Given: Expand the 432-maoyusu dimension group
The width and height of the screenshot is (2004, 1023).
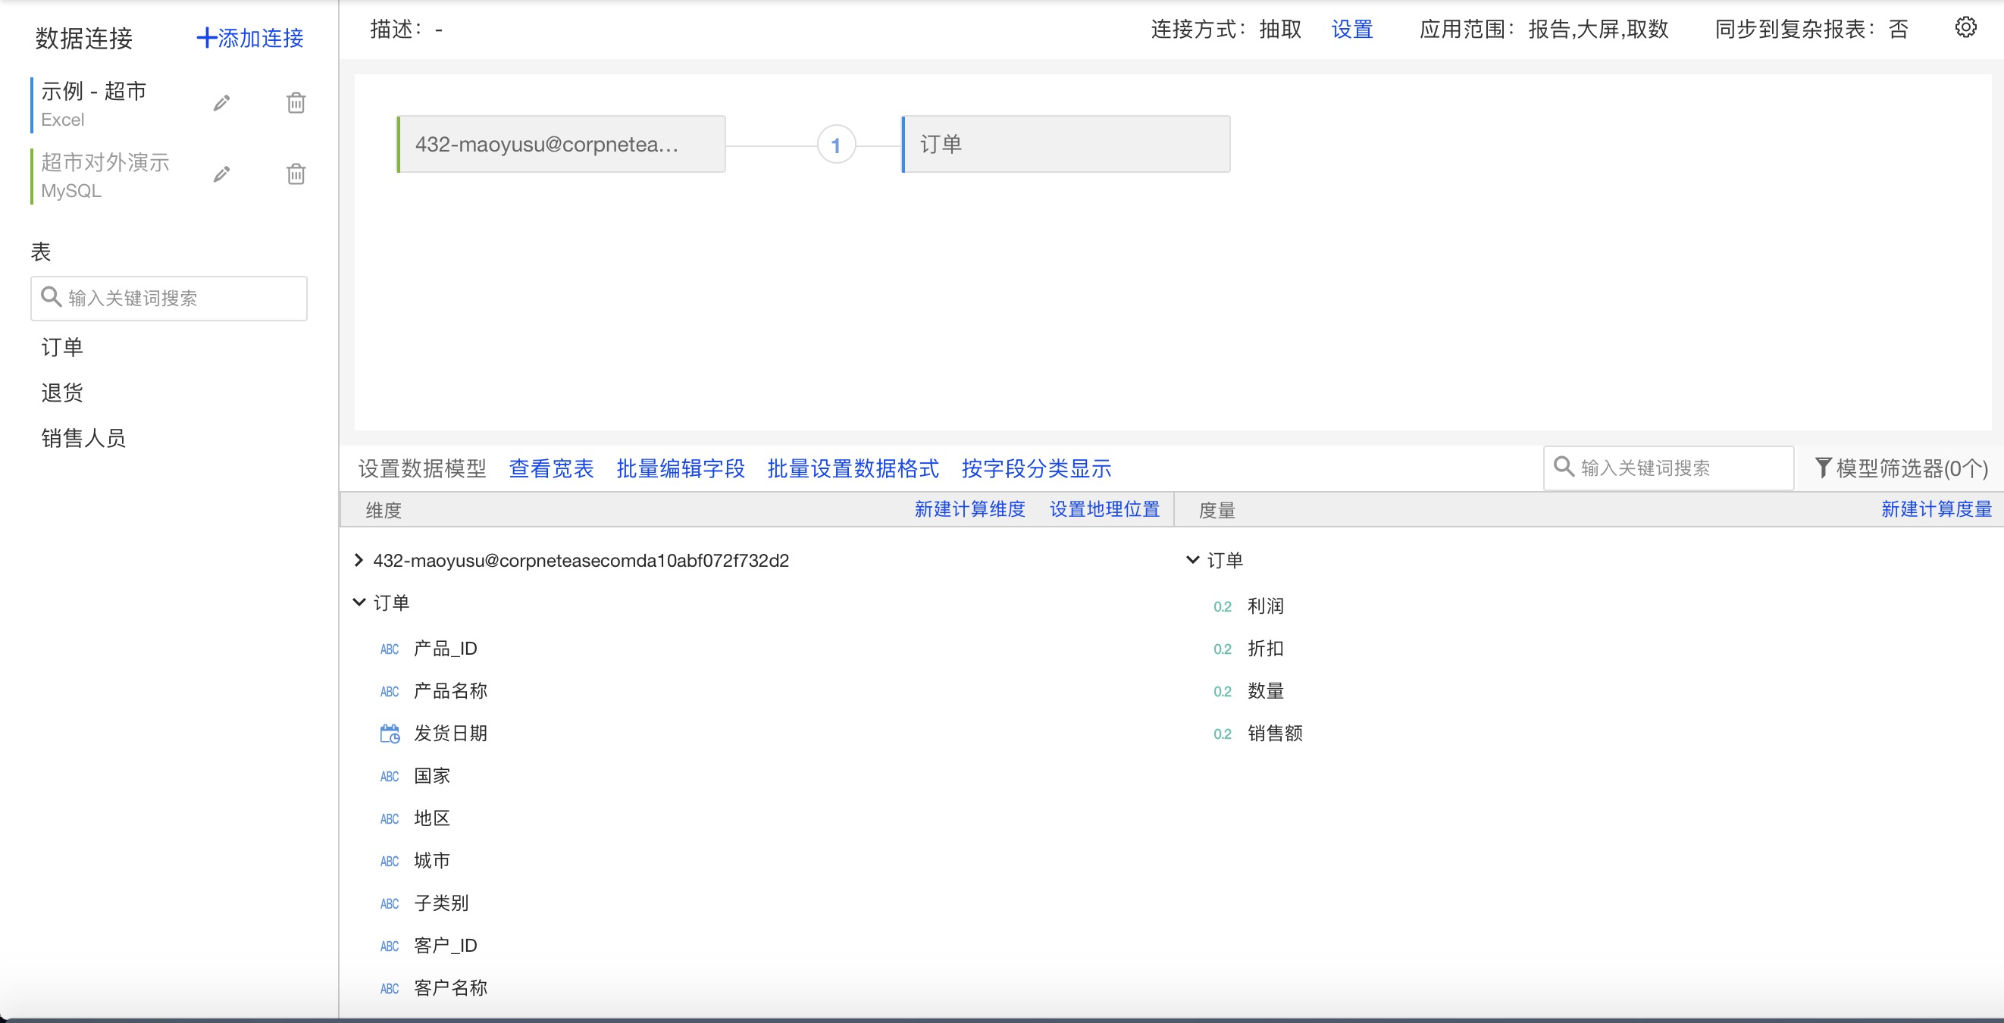Looking at the screenshot, I should (359, 560).
